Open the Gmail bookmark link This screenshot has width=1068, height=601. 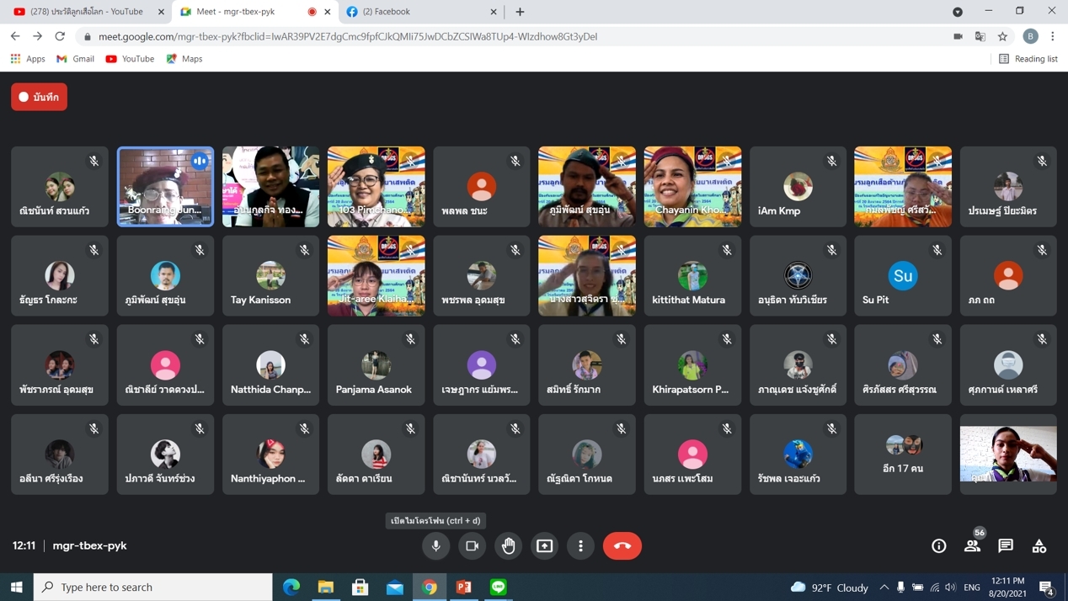(x=75, y=59)
